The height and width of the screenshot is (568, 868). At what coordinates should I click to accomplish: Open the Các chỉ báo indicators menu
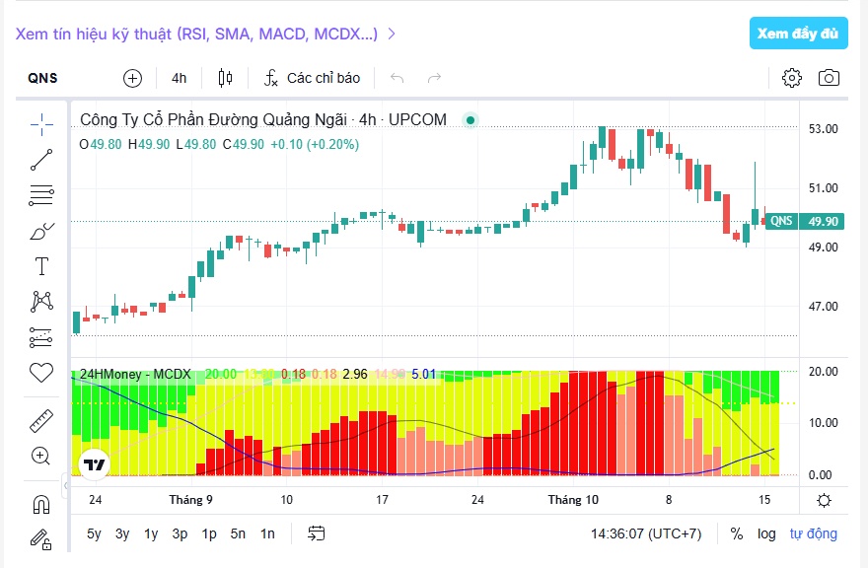313,78
